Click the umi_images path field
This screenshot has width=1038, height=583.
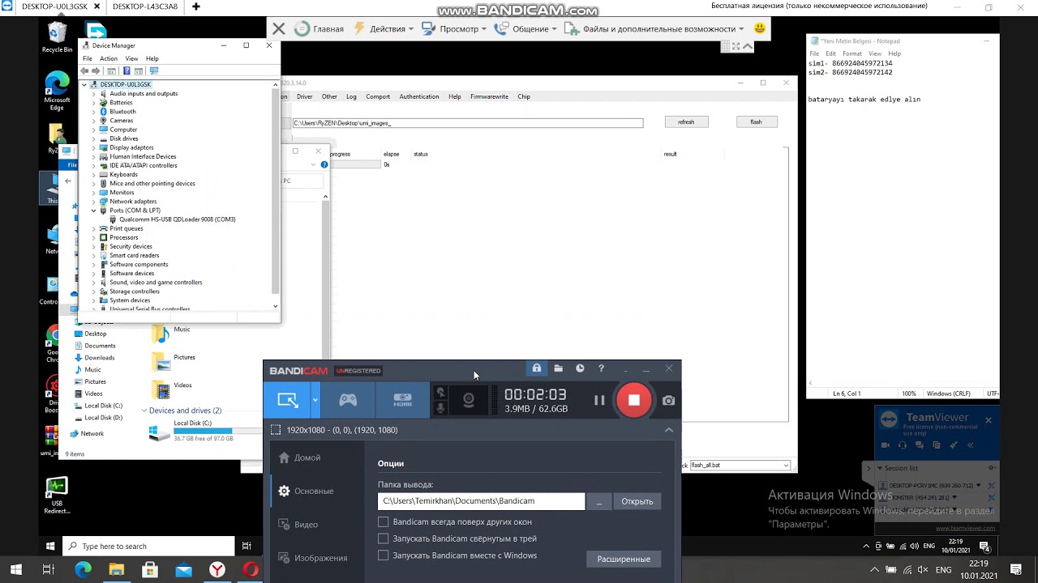(468, 123)
